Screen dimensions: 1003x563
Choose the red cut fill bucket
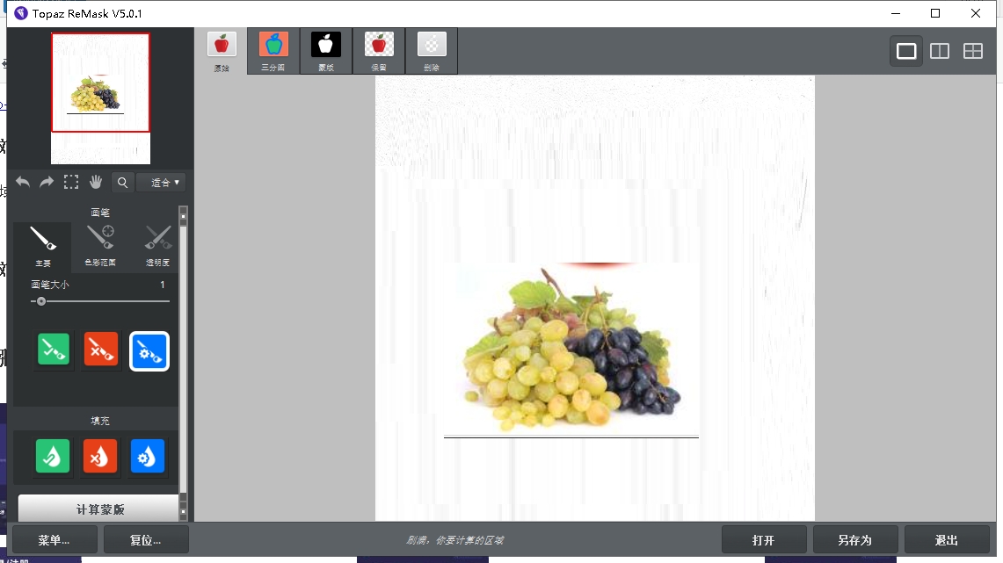point(100,456)
